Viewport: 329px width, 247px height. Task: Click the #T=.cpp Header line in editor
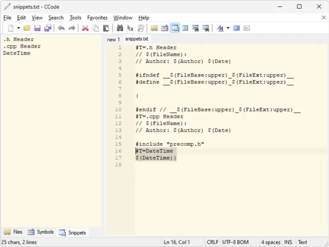pos(160,117)
